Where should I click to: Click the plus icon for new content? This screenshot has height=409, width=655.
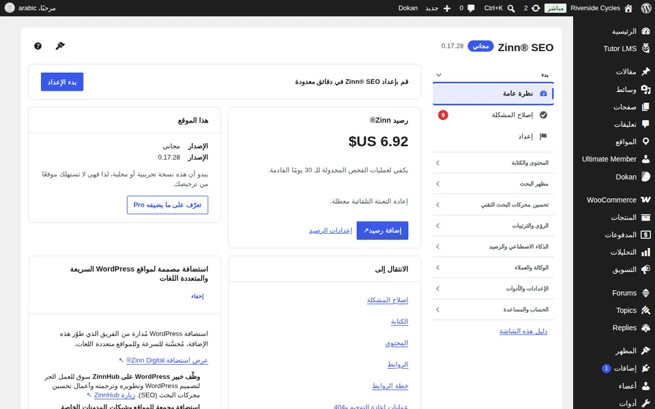point(447,8)
